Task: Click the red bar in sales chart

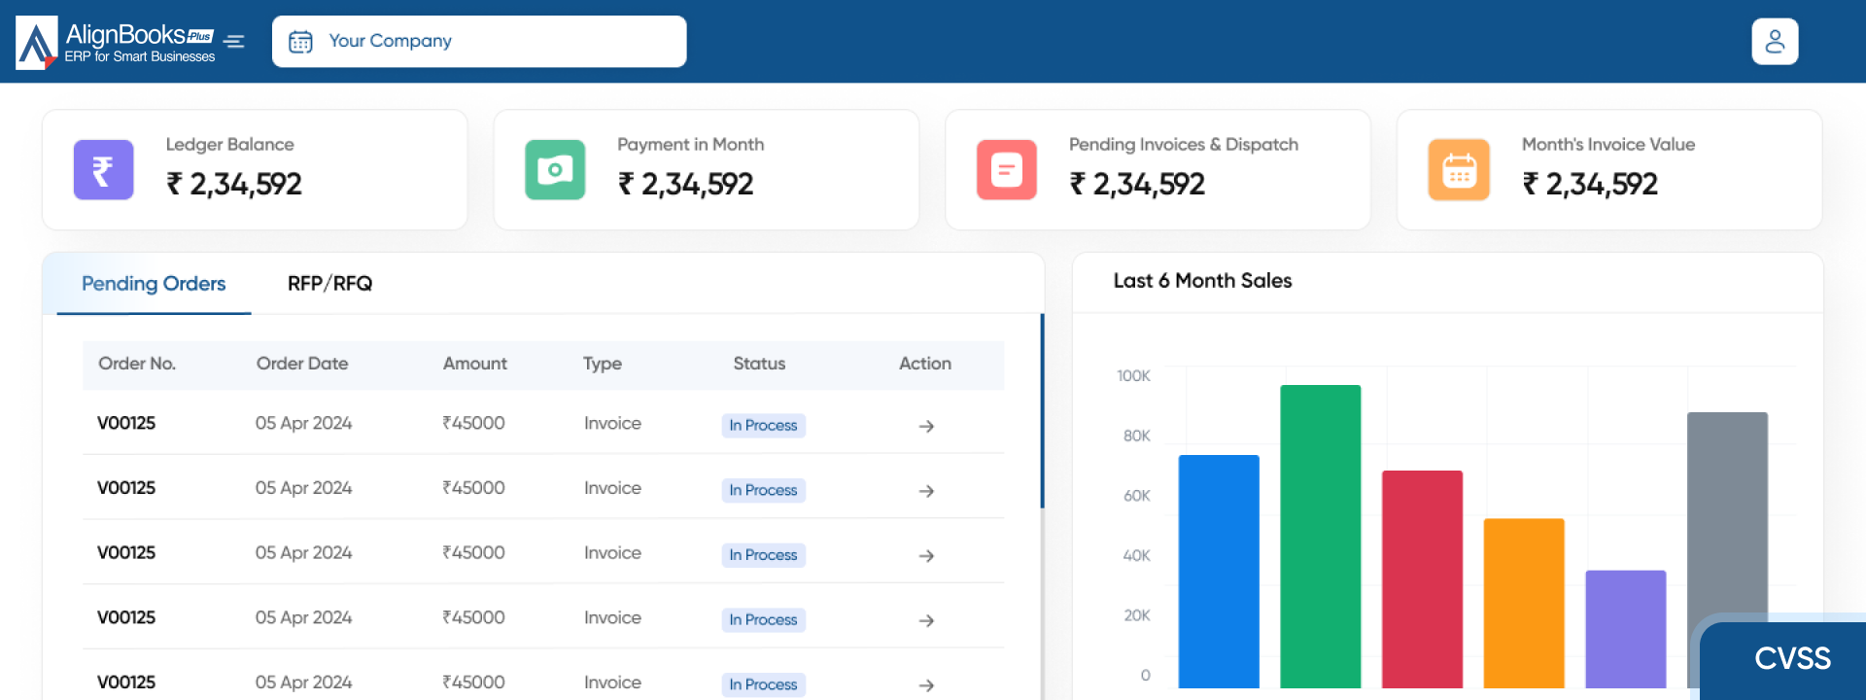Action: [1423, 579]
